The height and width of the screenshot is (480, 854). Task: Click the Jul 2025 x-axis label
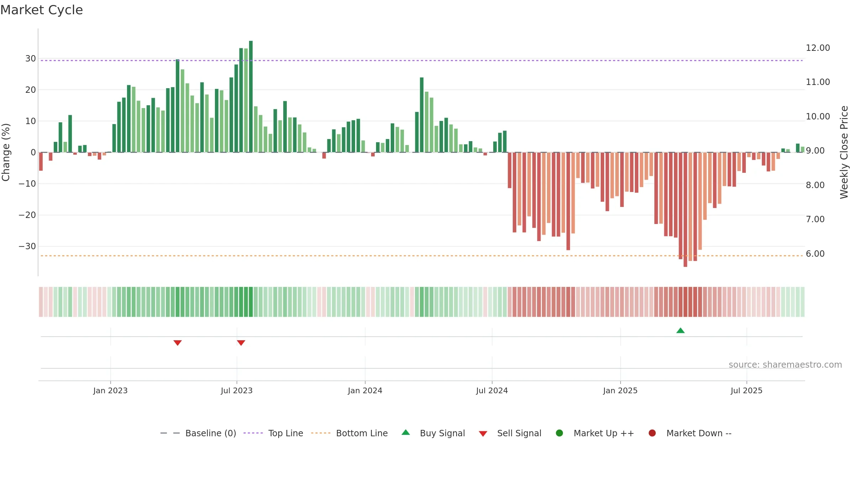pyautogui.click(x=747, y=390)
